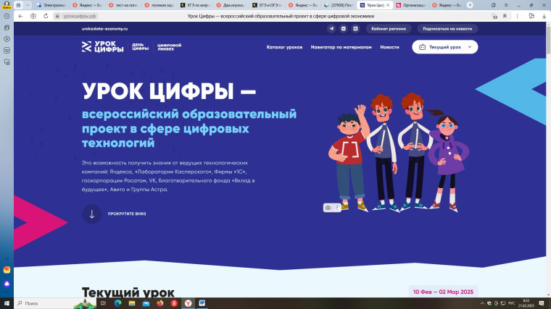Open File Explorer from the taskbar
This screenshot has width=551, height=309.
coord(132,303)
